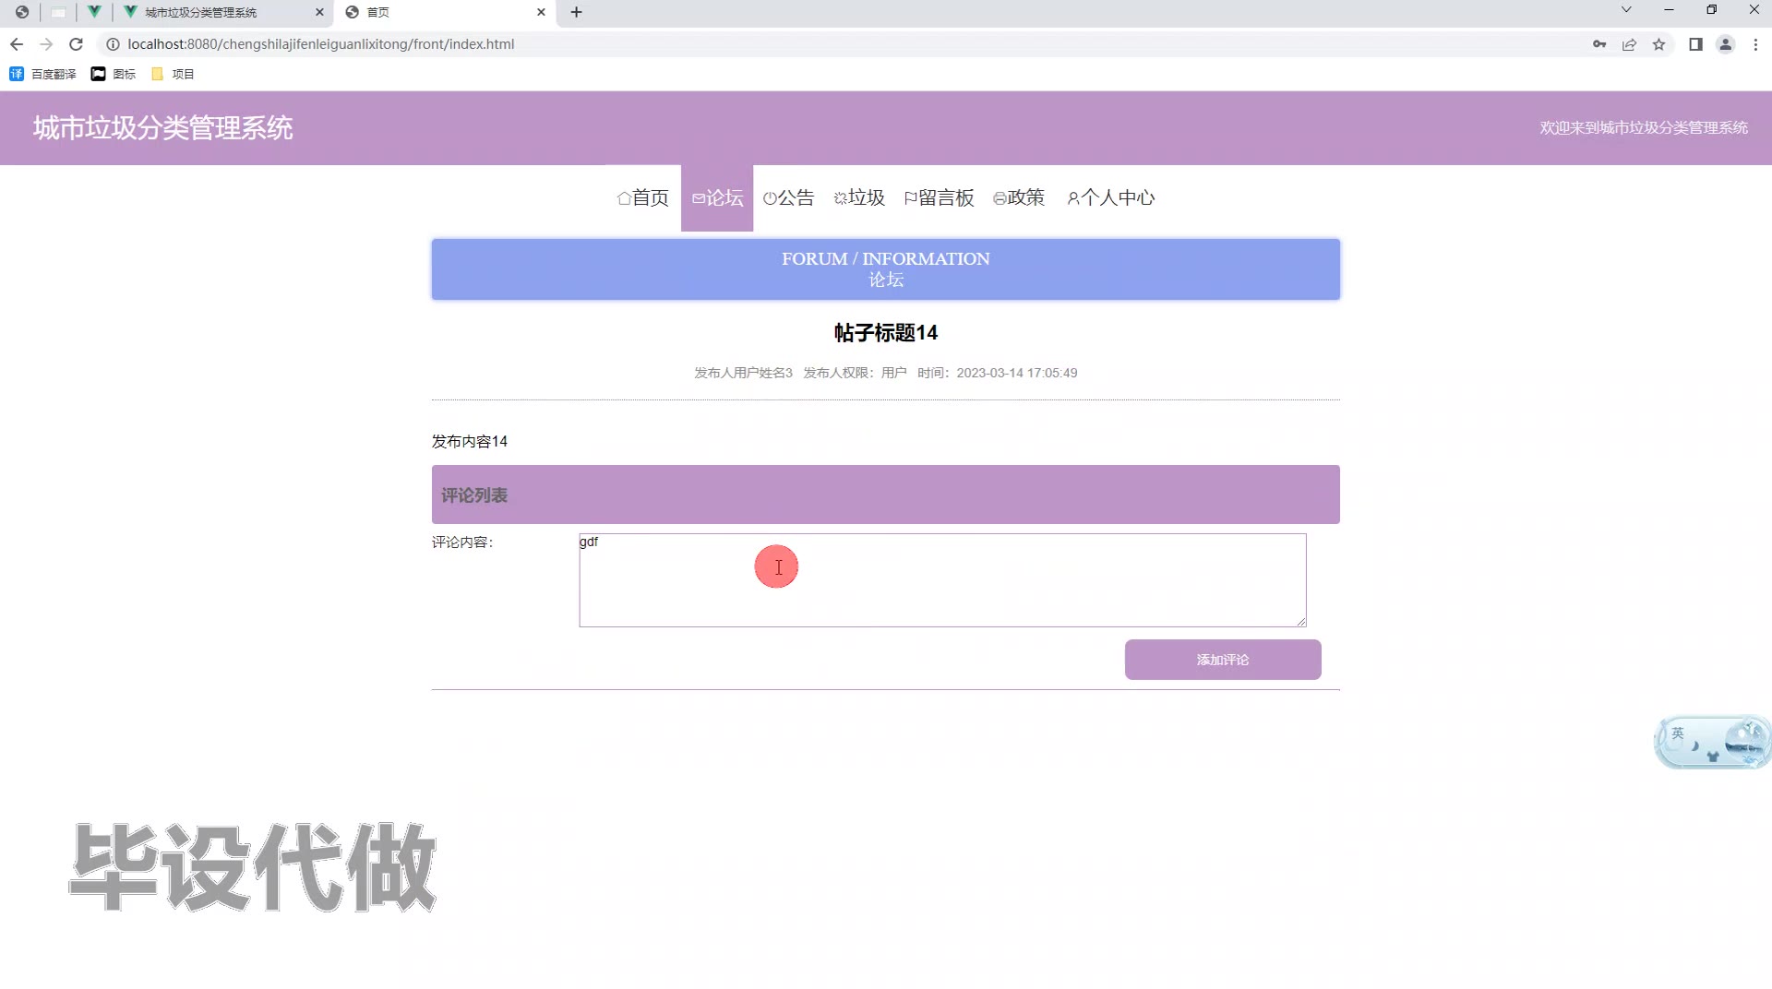Viewport: 1772px width, 989px height.
Task: Navigate to 首页 in the site menu
Action: click(x=643, y=197)
